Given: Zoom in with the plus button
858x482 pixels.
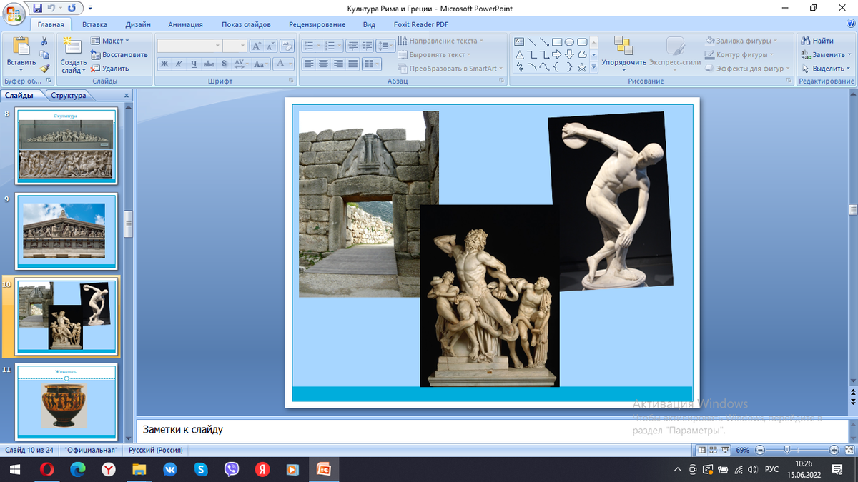Looking at the screenshot, I should (x=834, y=450).
